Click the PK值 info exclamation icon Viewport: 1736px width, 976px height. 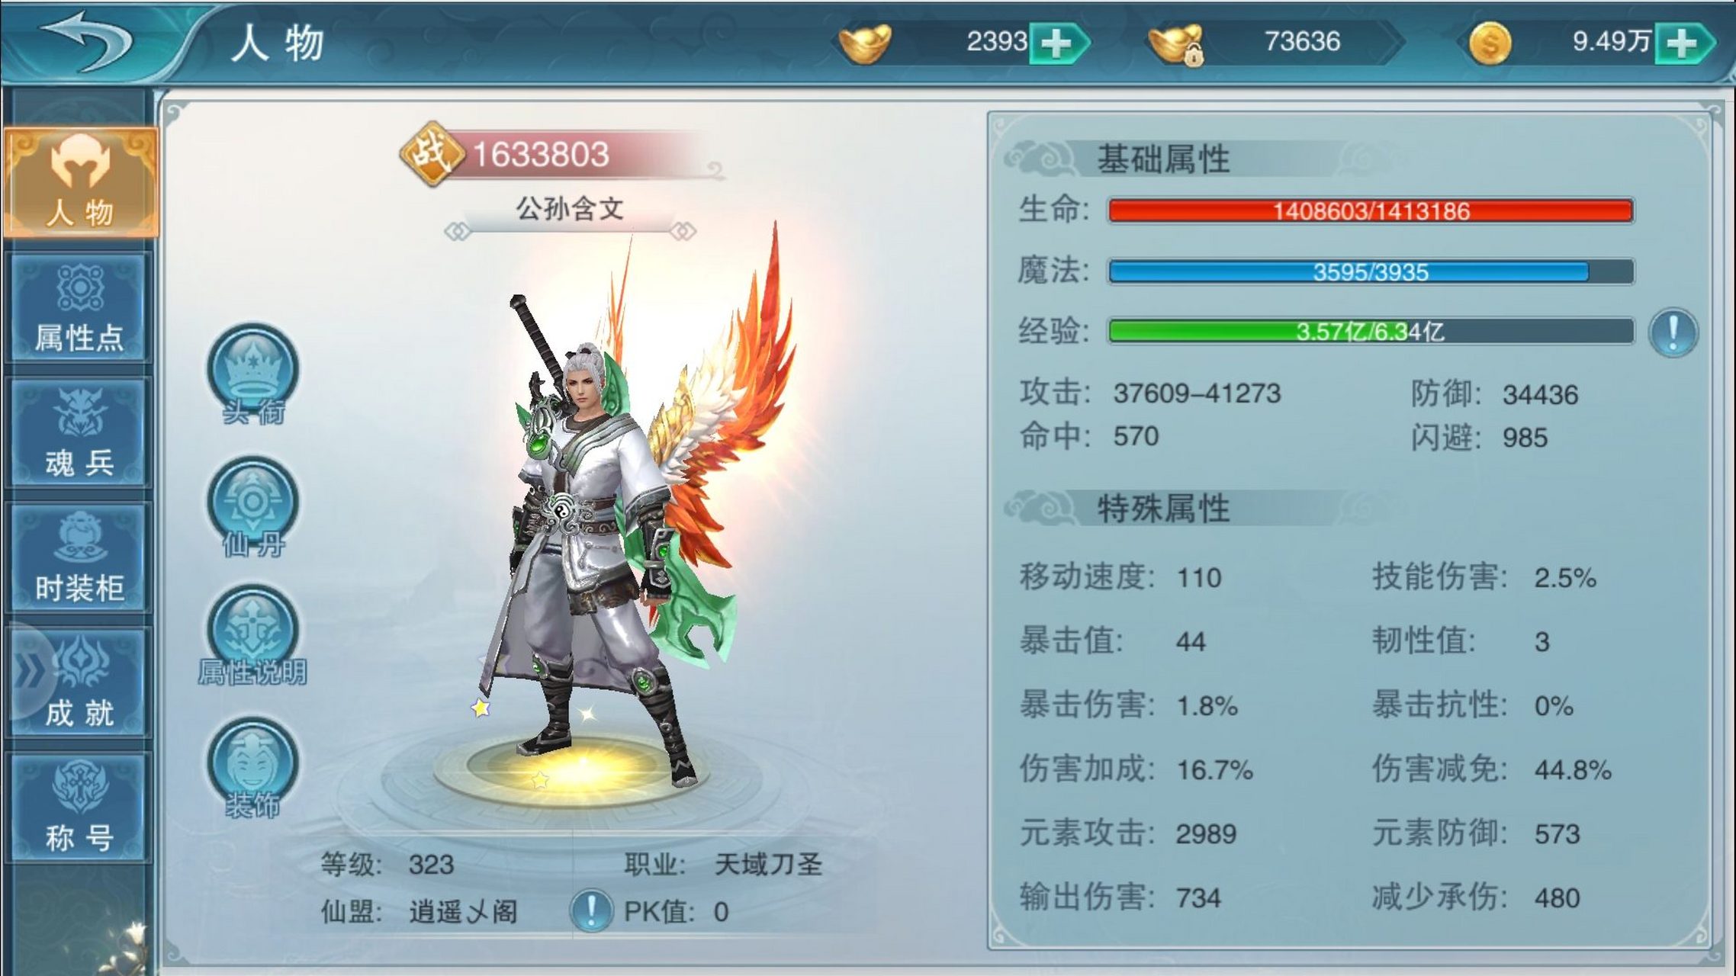[x=591, y=910]
